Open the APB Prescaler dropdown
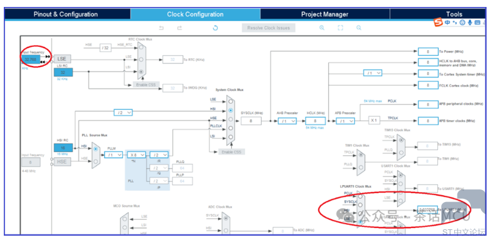Viewport: 491px width, 242px height. click(x=345, y=121)
